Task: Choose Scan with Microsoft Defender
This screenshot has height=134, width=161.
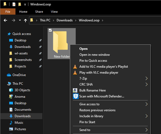Action: tap(110, 96)
